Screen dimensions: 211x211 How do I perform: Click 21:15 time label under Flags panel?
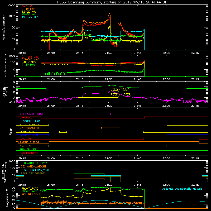pyautogui.click(x=80, y=159)
